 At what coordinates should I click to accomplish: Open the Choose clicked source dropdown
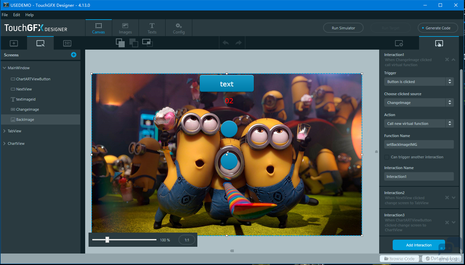419,103
